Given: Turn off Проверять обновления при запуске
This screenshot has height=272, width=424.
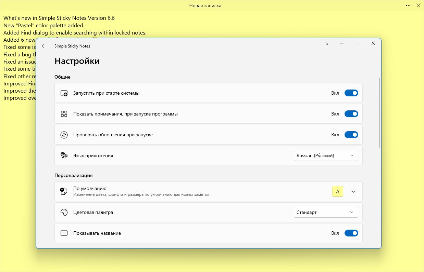Looking at the screenshot, I should (351, 135).
